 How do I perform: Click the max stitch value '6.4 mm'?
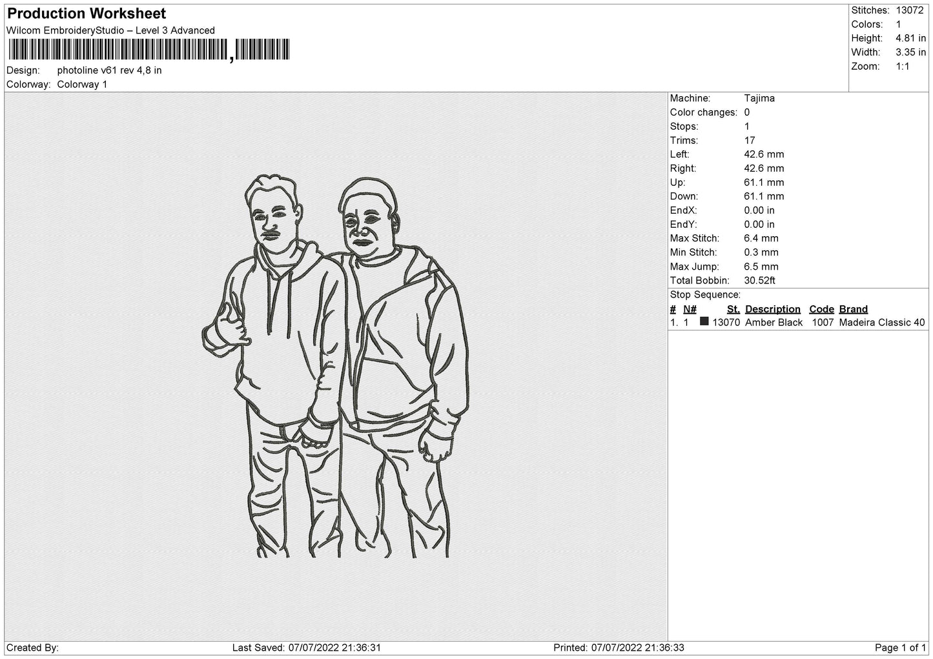tap(761, 238)
